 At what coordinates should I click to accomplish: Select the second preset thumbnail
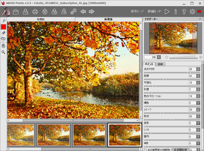click(x=54, y=135)
